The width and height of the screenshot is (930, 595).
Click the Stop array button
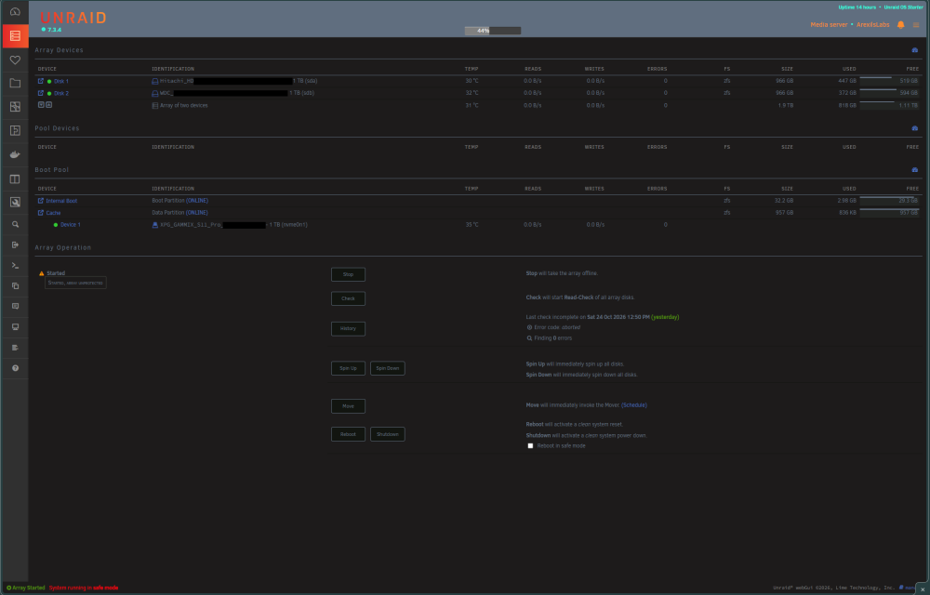click(x=348, y=274)
